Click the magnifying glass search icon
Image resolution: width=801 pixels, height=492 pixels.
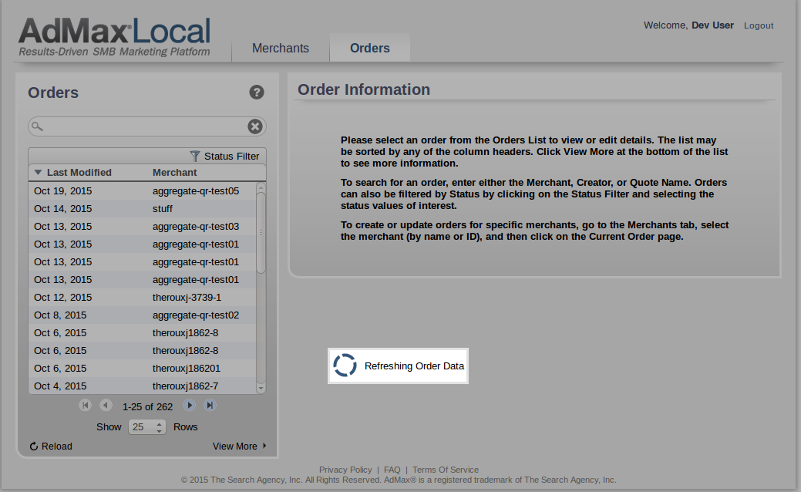click(37, 126)
